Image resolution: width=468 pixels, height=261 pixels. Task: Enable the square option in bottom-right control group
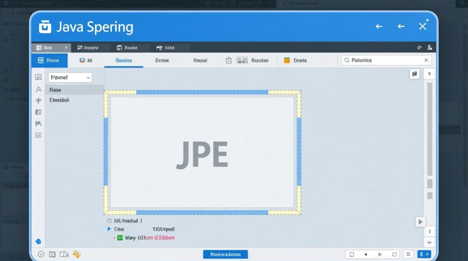[351, 254]
